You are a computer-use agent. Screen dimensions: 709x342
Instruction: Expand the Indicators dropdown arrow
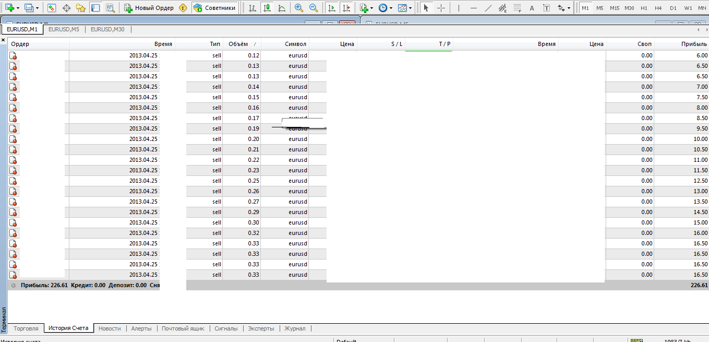coord(372,8)
